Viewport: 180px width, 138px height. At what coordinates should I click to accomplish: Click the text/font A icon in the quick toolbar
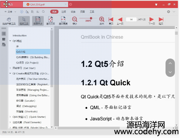coord(27,12)
